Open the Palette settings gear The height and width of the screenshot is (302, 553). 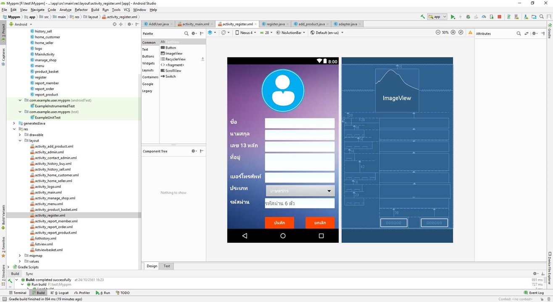[194, 33]
